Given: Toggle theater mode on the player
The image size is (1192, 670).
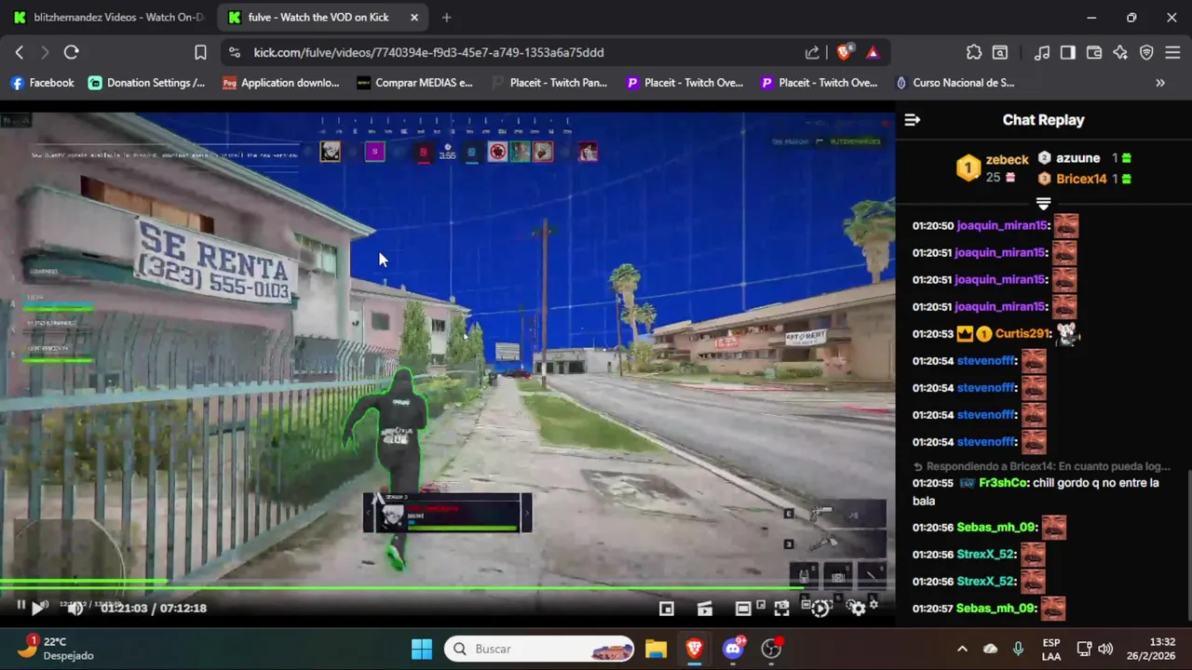Looking at the screenshot, I should coord(743,609).
